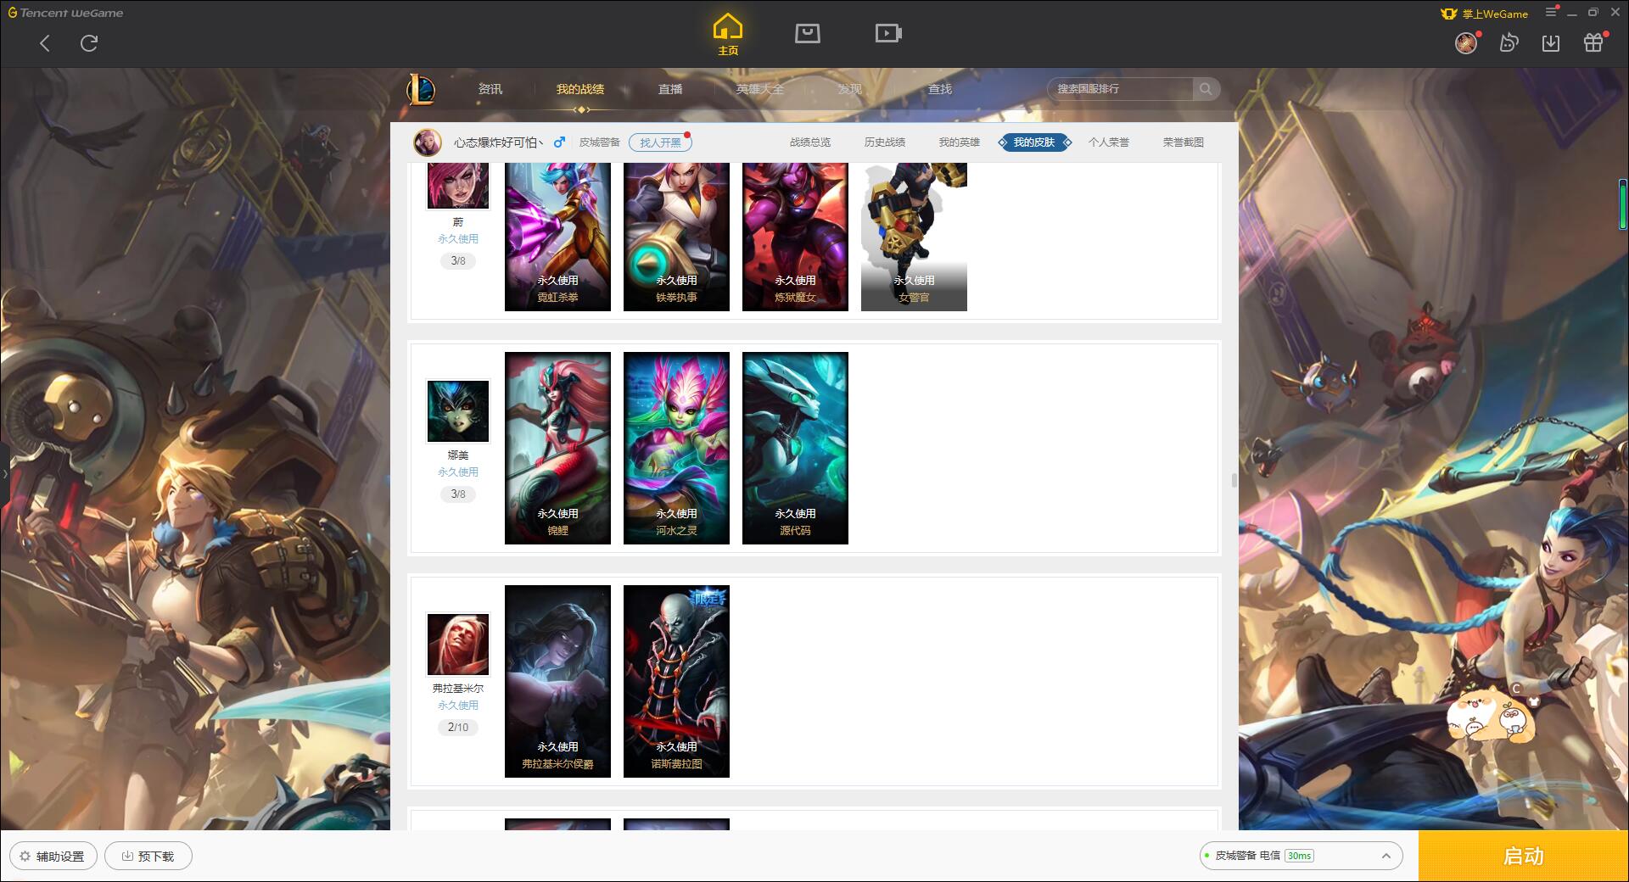Screen dimensions: 1629x882
Task: Click the Tencent WeGame title logo
Action: coord(66,13)
